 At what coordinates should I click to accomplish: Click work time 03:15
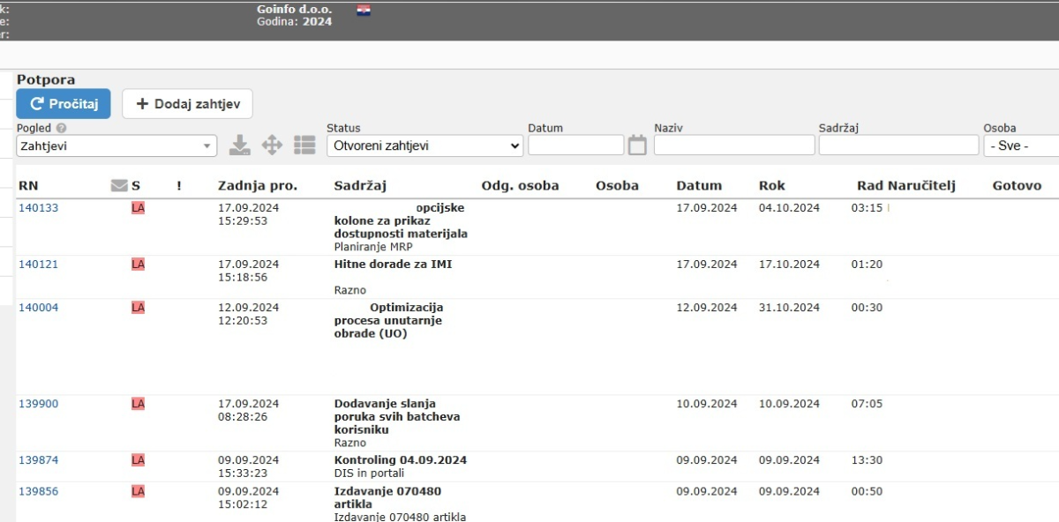[867, 208]
